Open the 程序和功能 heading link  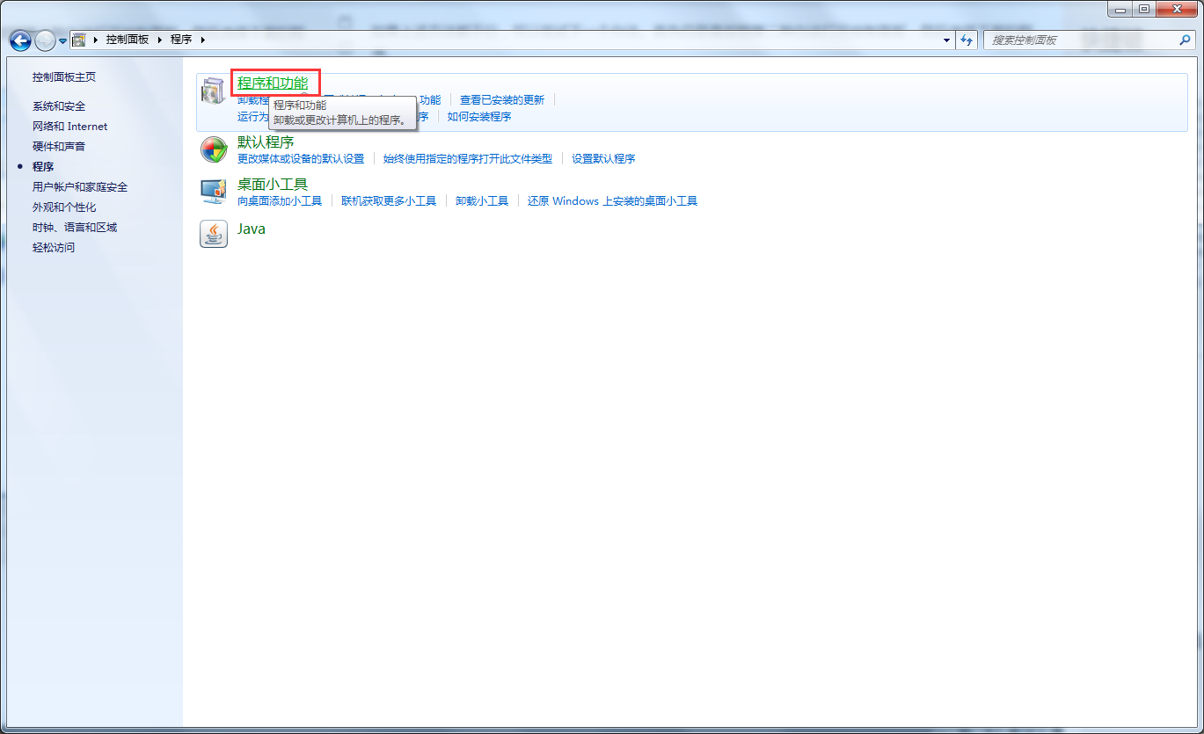[273, 84]
